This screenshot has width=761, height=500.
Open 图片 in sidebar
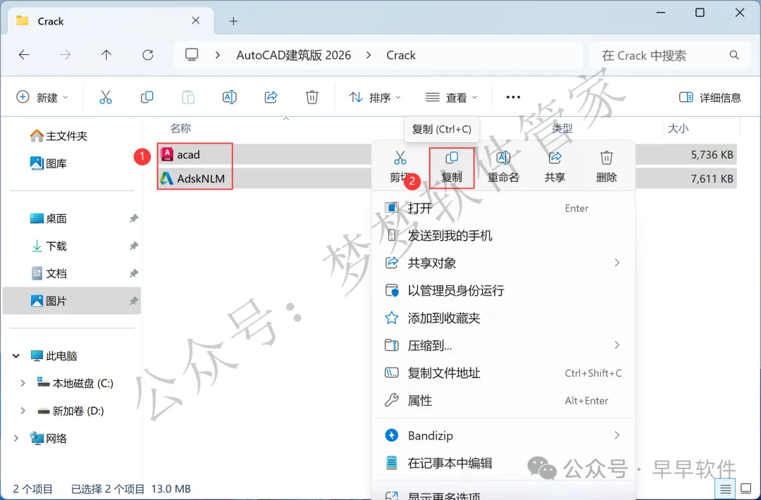(x=72, y=301)
